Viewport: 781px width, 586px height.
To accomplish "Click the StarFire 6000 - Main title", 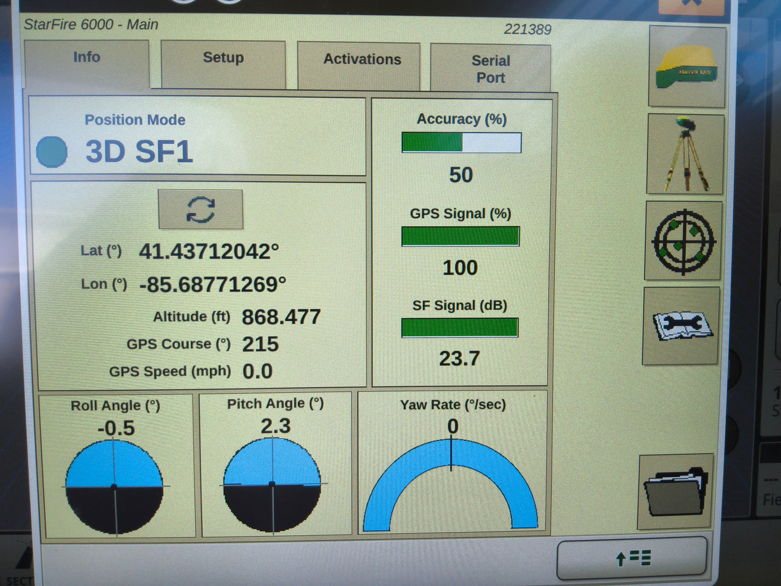I will (x=91, y=24).
